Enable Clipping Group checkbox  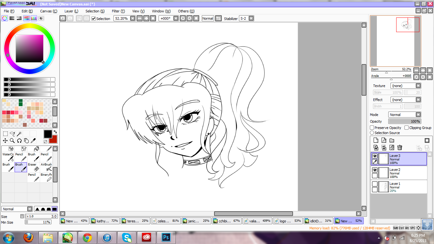pyautogui.click(x=406, y=128)
